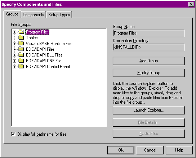Click the BDE/IDAPI BLL Files folder icon
The image size is (196, 158).
click(x=21, y=55)
